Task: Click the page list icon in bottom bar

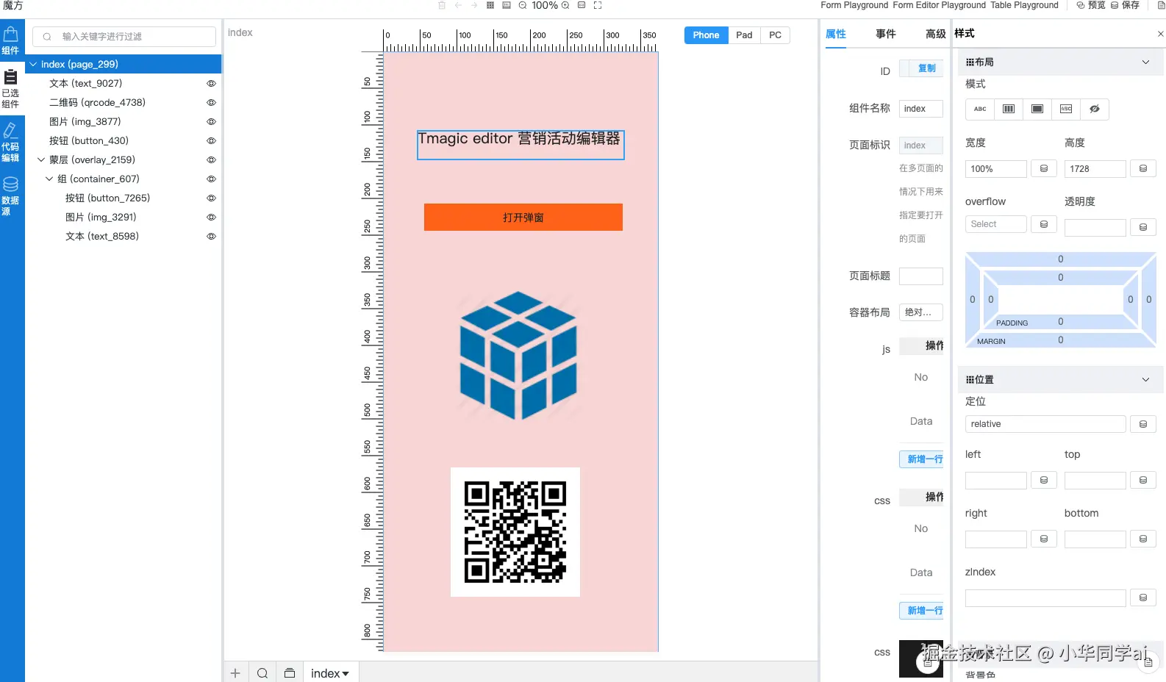Action: 290,673
